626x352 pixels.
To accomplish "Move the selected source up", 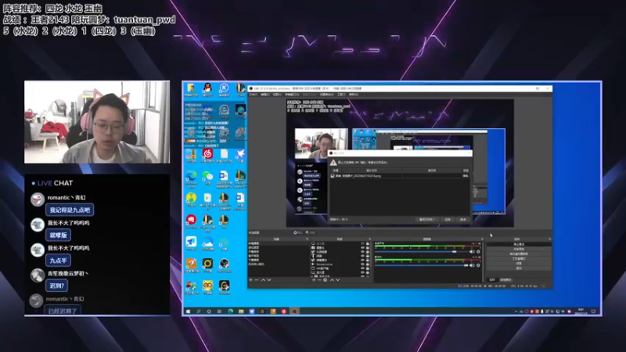I will (x=332, y=280).
